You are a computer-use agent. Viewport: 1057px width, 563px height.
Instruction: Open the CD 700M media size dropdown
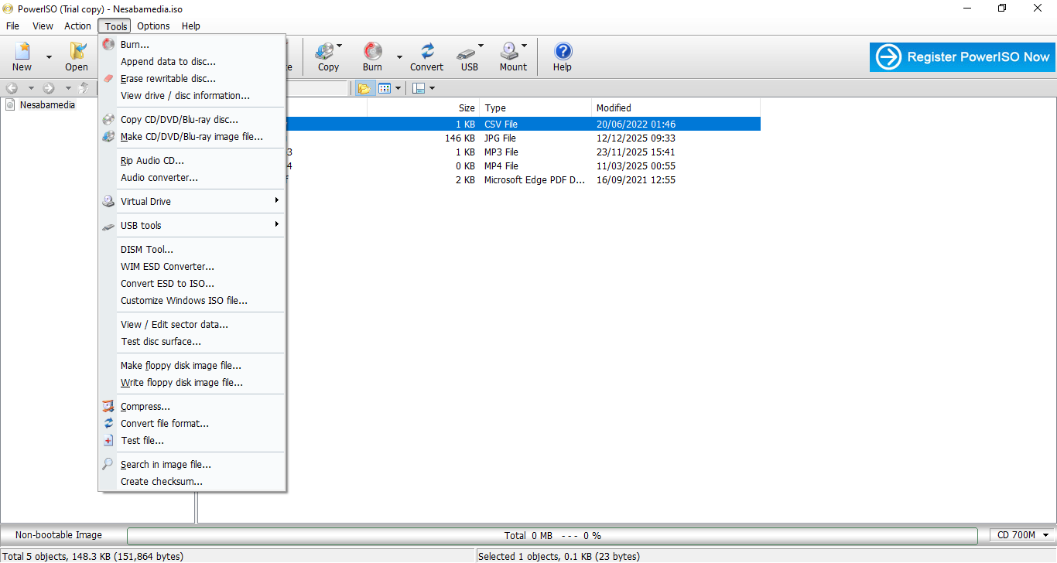click(x=1022, y=535)
